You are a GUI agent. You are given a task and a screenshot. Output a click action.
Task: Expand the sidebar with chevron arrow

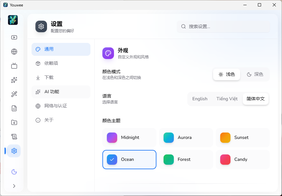click(x=14, y=186)
